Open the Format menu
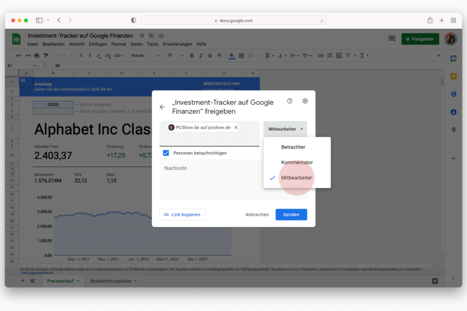The width and height of the screenshot is (467, 311). 119,44
